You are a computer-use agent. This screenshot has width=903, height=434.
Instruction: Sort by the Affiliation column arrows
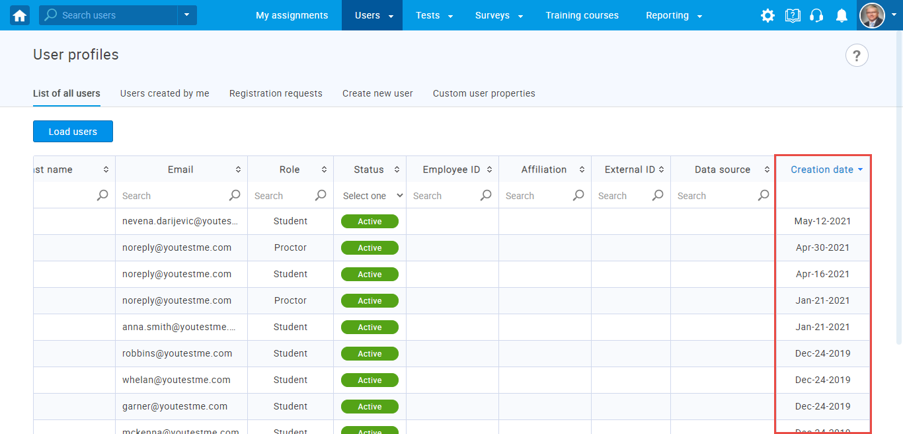[582, 170]
